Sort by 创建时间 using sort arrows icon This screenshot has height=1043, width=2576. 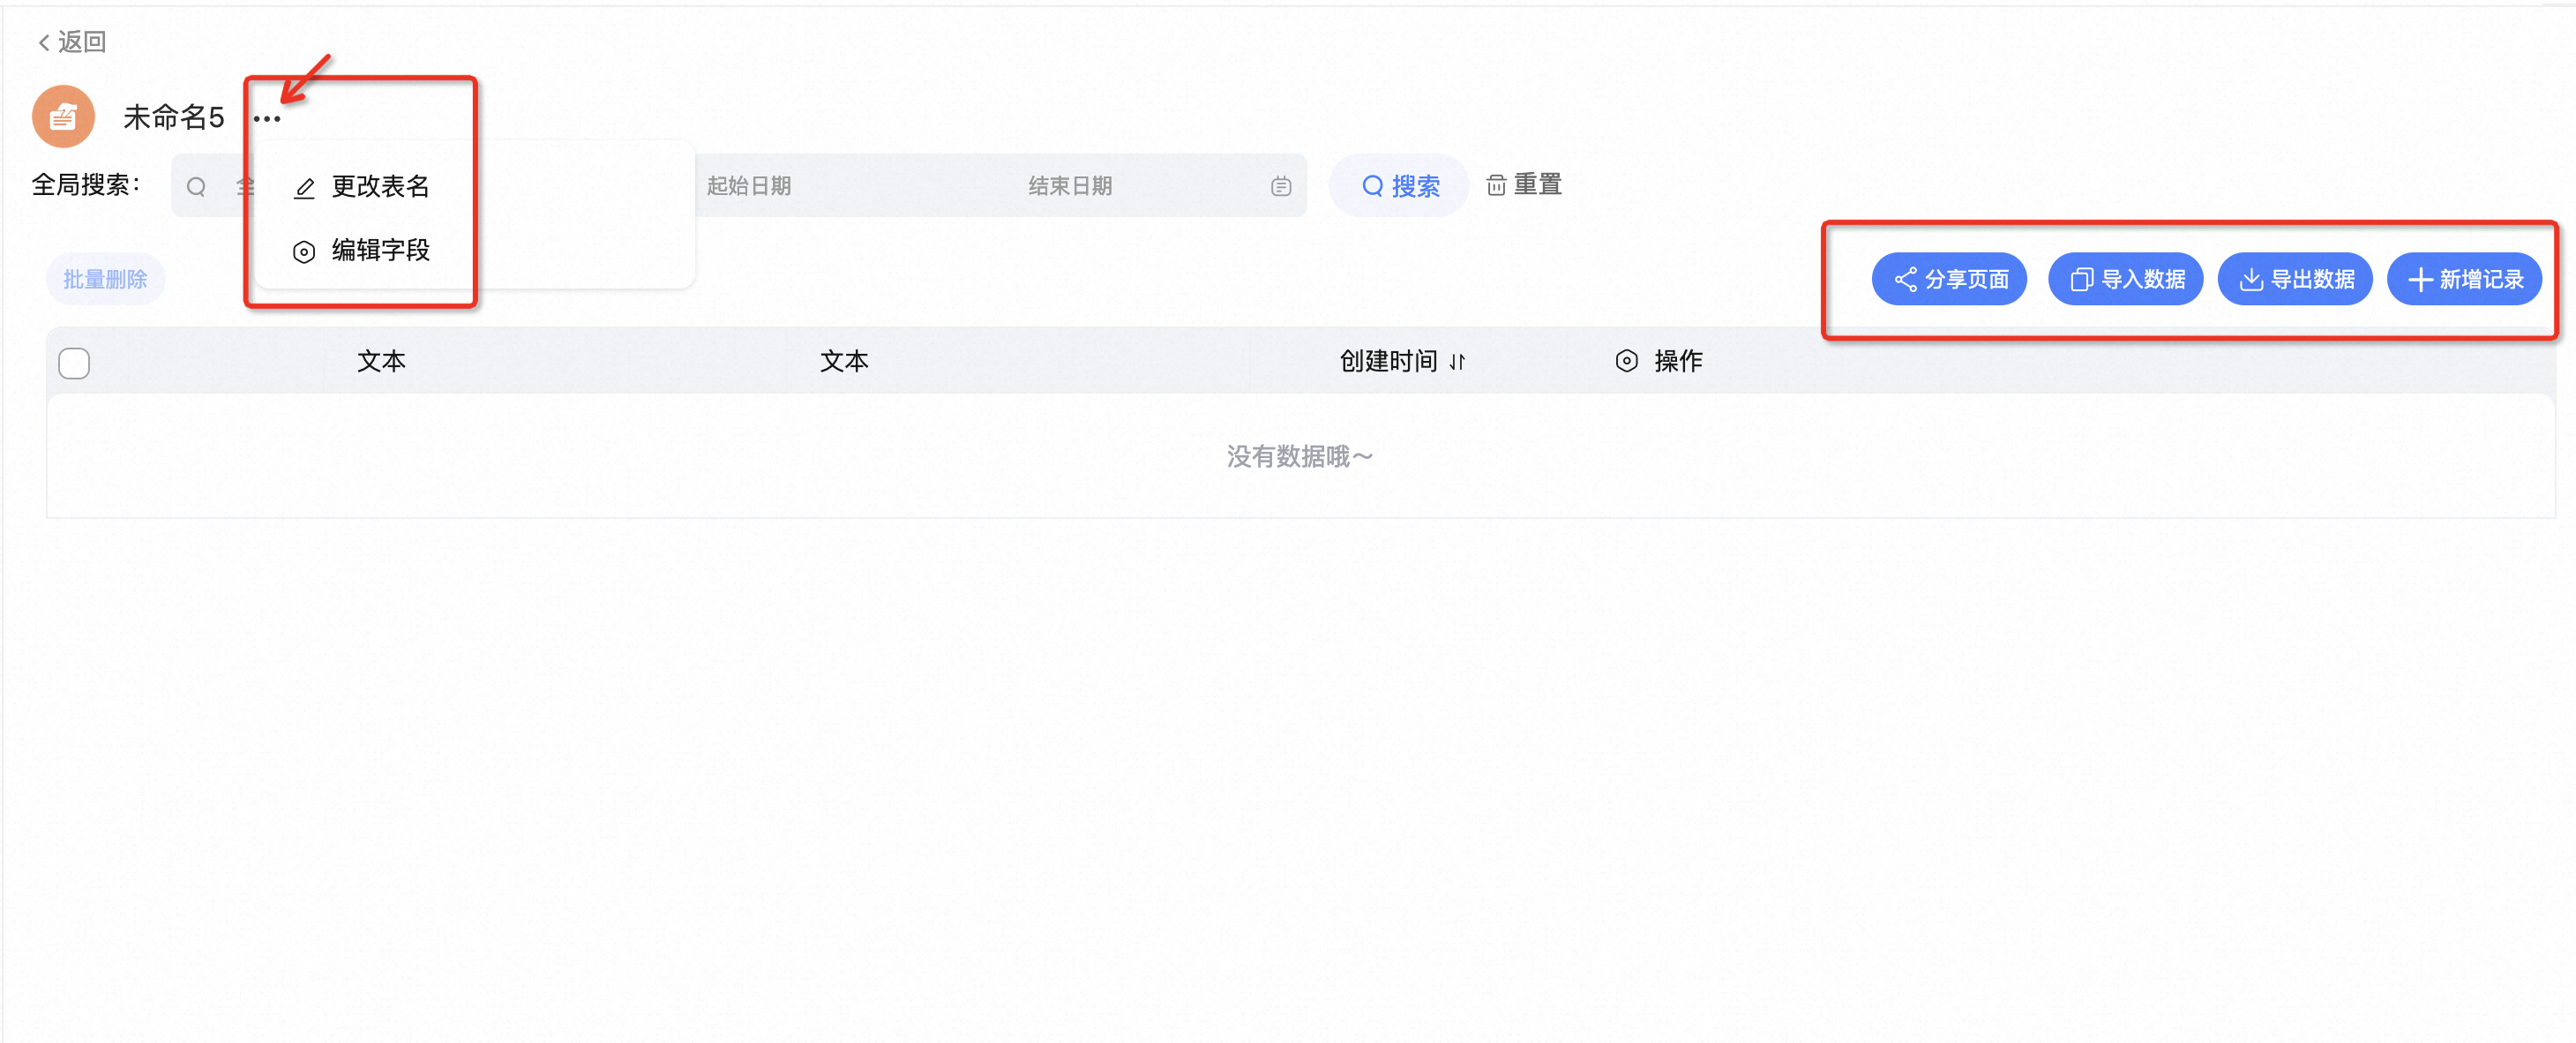pos(1457,362)
